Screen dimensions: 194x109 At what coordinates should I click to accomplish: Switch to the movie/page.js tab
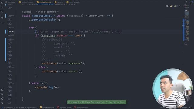[x=73, y=2]
